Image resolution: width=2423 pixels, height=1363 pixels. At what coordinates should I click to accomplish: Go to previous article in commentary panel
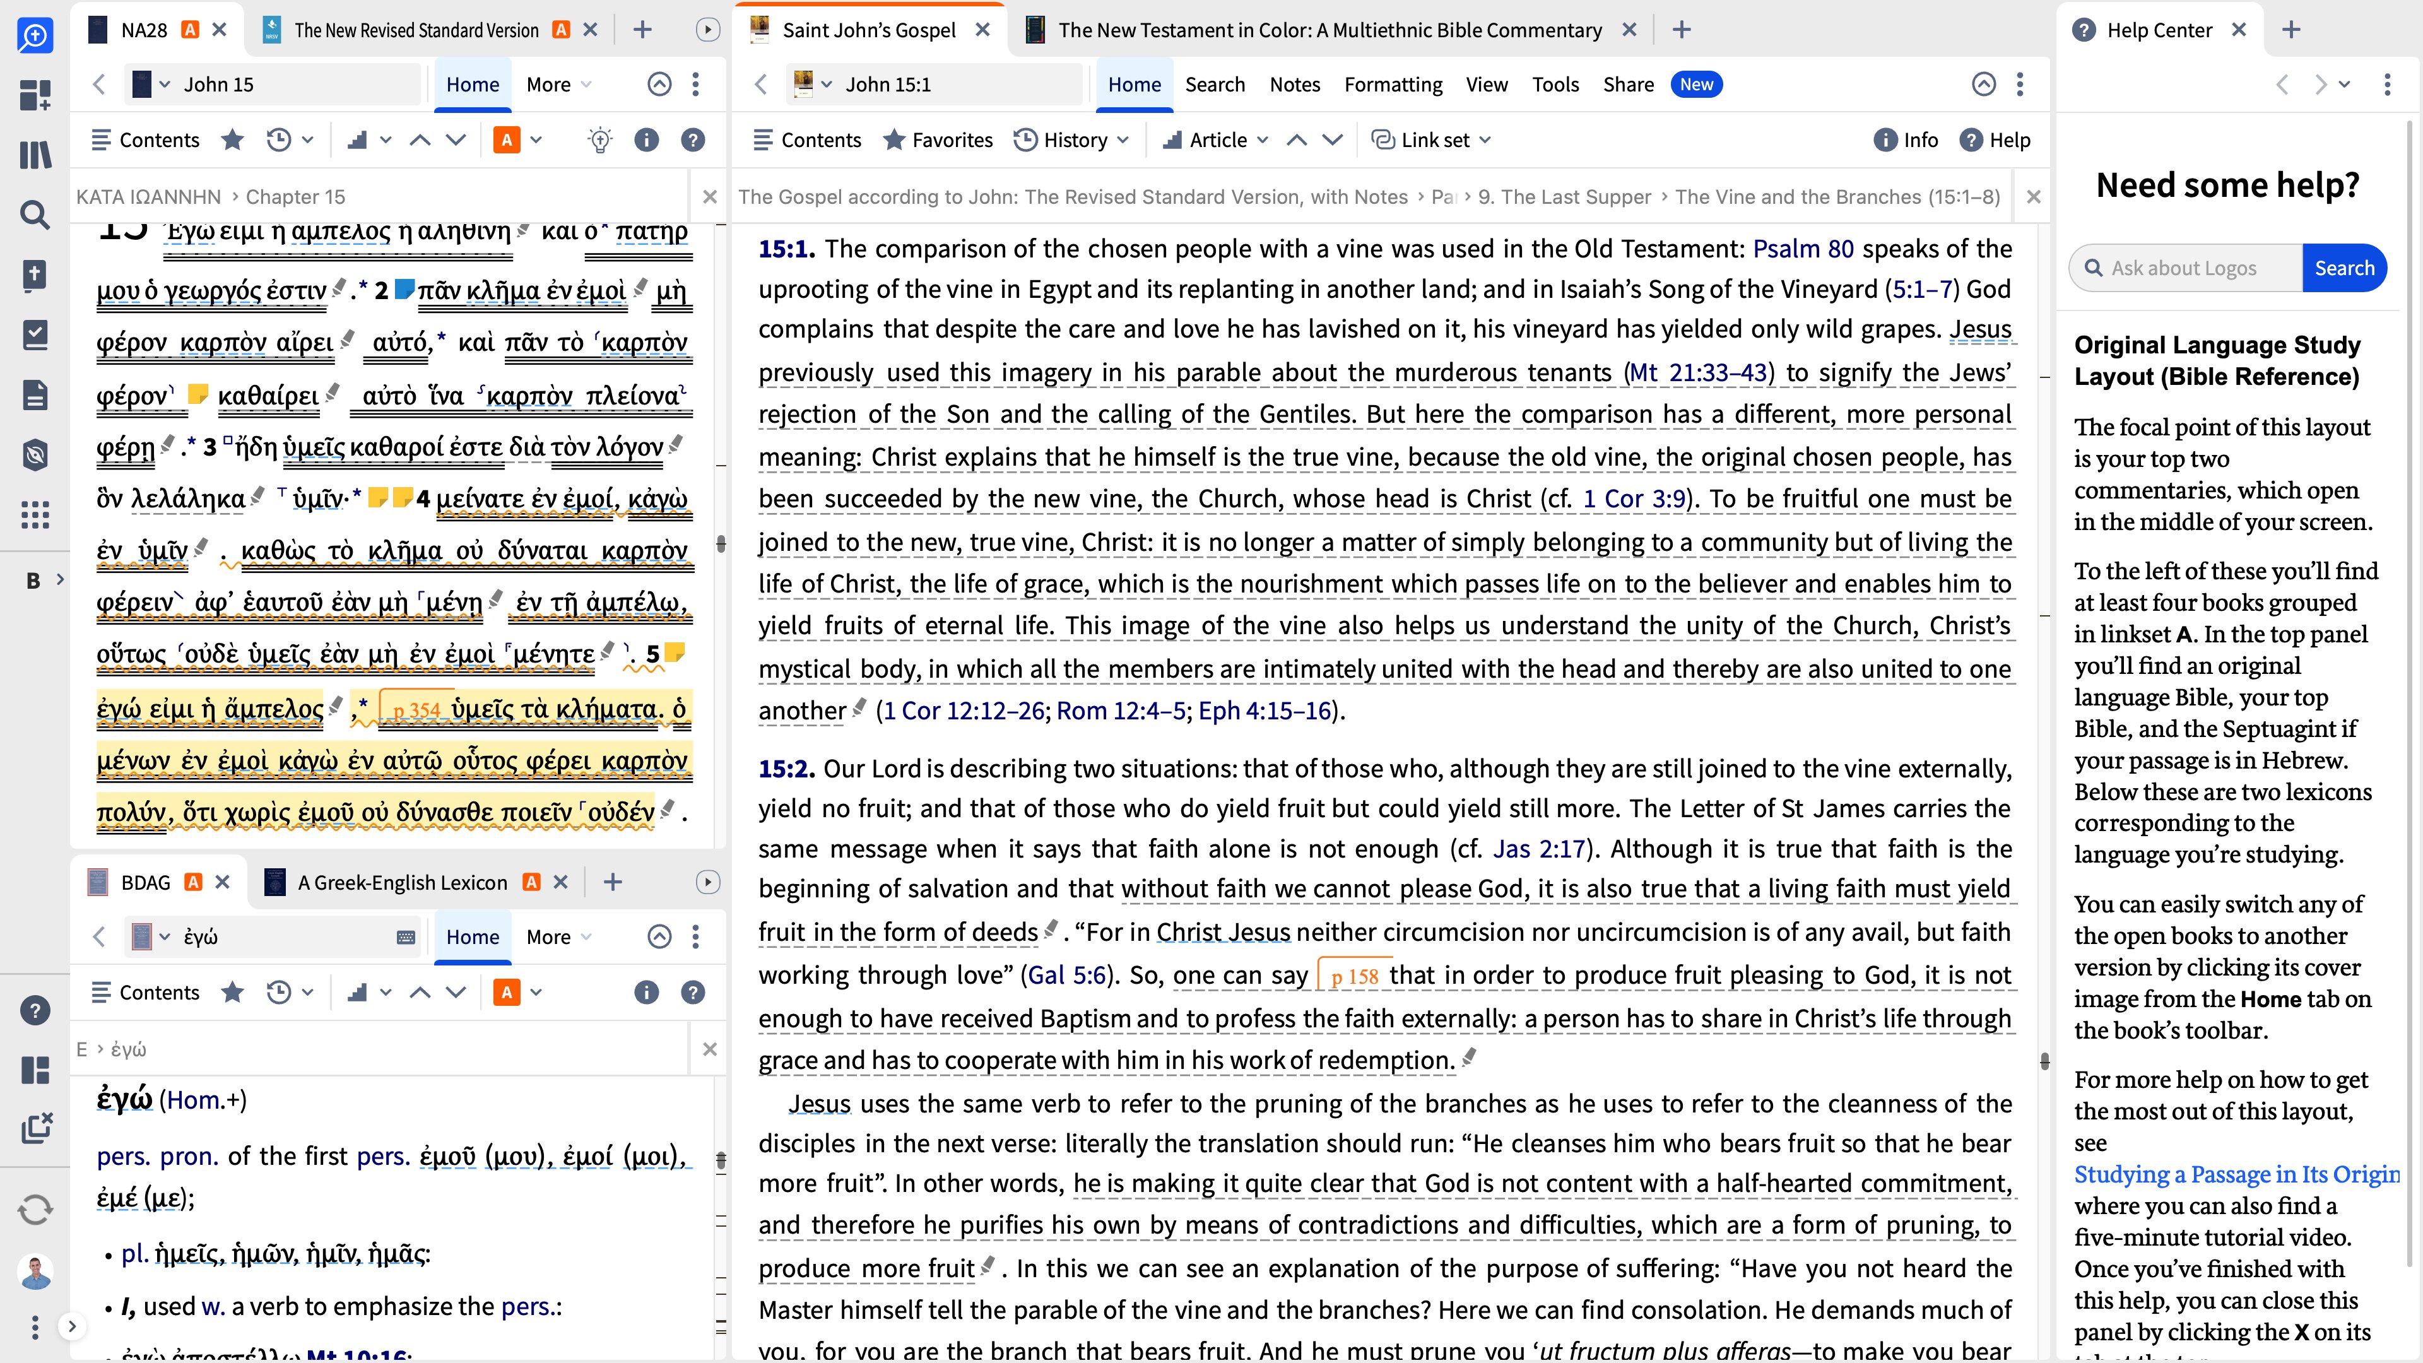(1297, 140)
